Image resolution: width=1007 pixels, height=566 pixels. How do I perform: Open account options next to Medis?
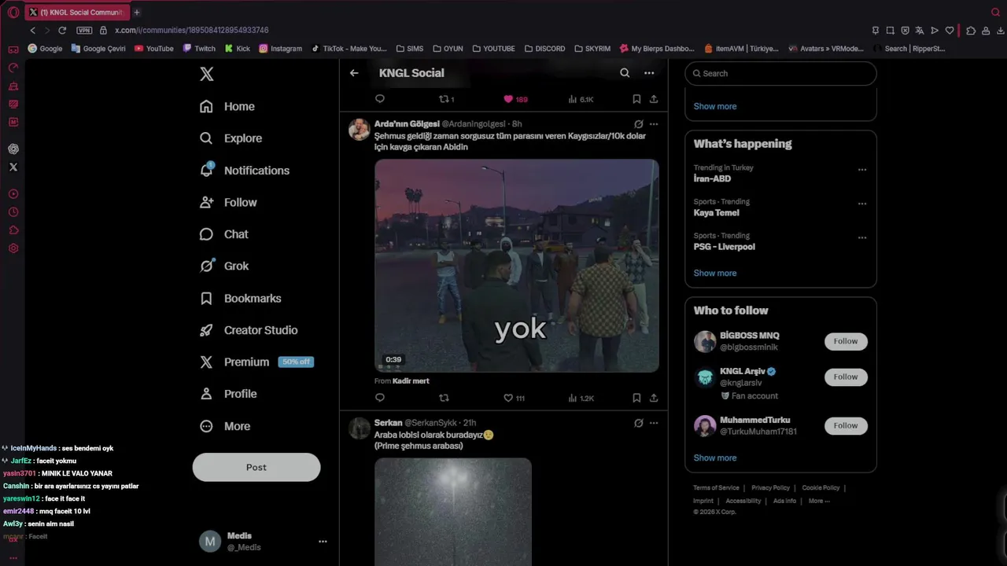pos(323,542)
